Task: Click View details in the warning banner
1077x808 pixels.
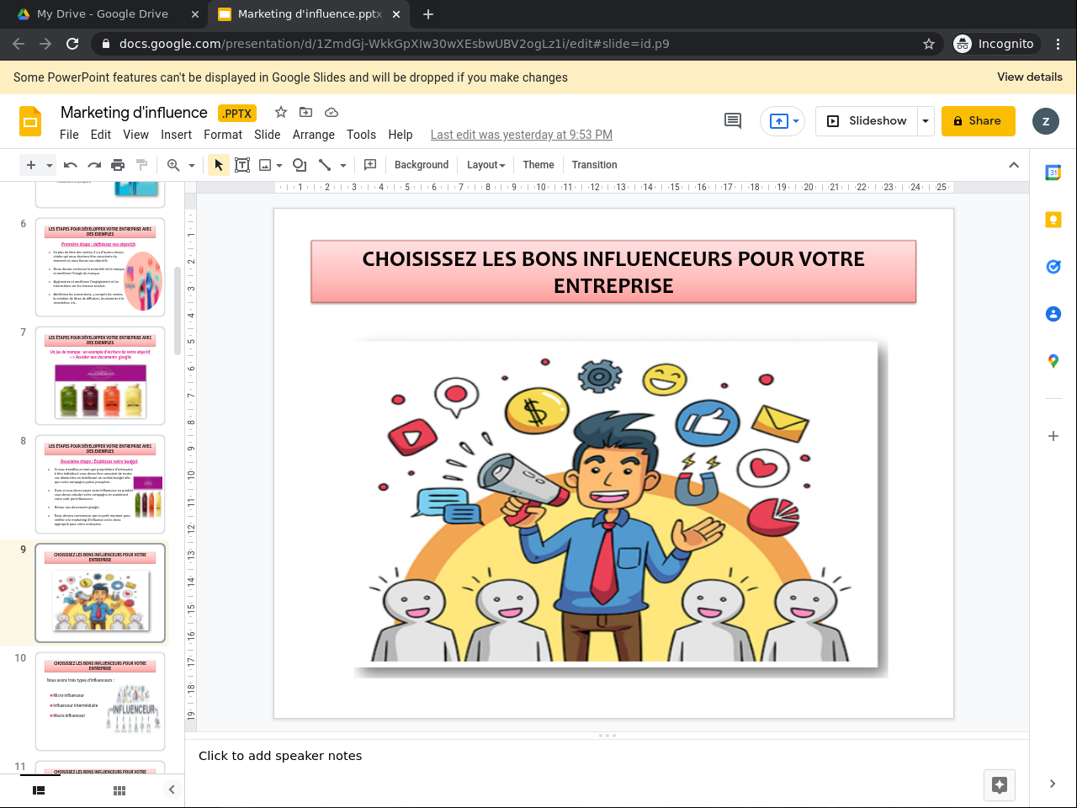Action: (x=1029, y=77)
